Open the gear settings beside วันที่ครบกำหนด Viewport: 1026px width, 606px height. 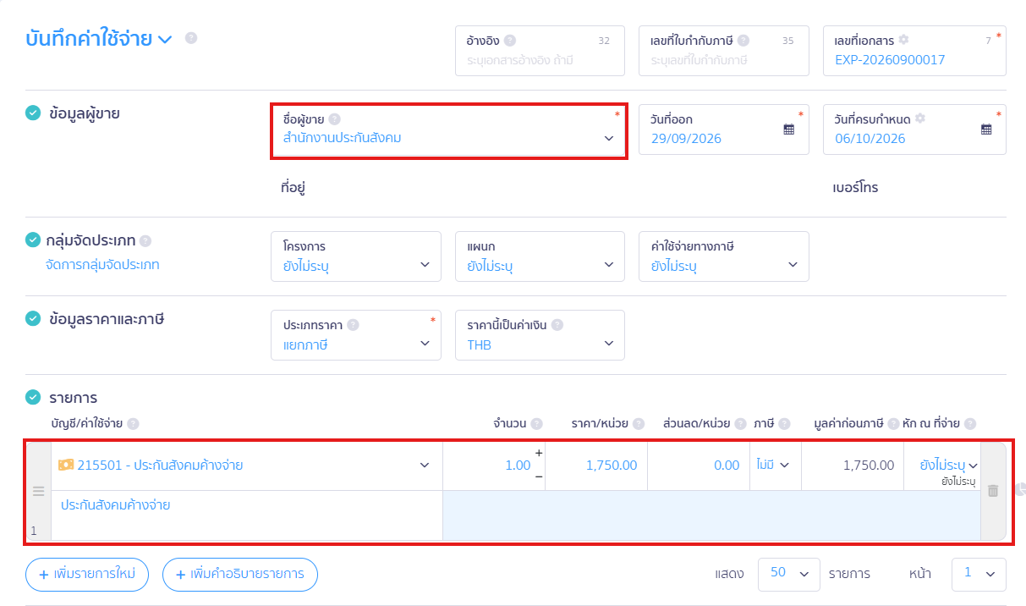(x=920, y=118)
